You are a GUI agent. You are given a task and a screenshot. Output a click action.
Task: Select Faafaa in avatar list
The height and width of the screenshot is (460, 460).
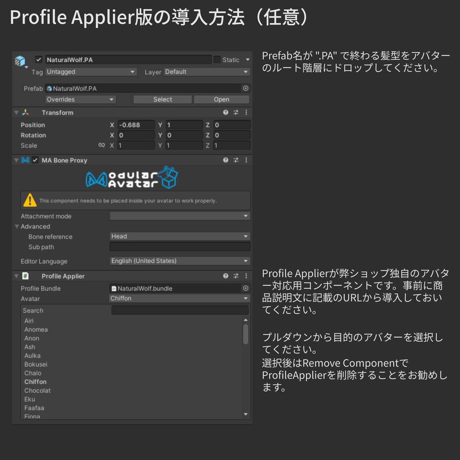[34, 408]
